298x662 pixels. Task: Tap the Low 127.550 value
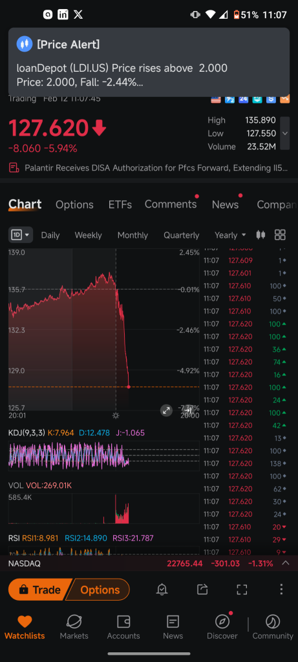(261, 133)
